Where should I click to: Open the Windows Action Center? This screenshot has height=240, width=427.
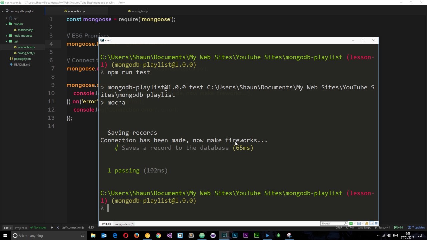(420, 236)
